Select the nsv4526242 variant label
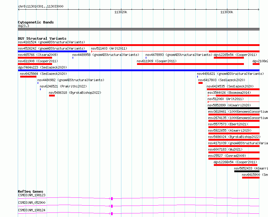Screen dimensions: 268x217 [x=51, y=48]
